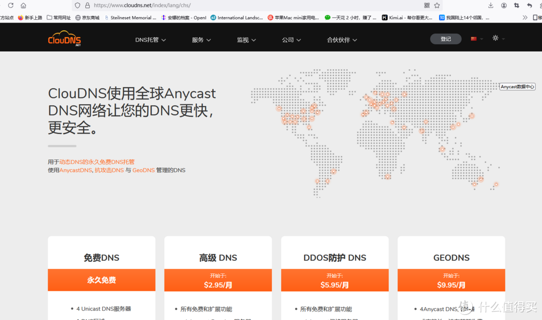View site security padlock info
This screenshot has width=542, height=320.
87,6
